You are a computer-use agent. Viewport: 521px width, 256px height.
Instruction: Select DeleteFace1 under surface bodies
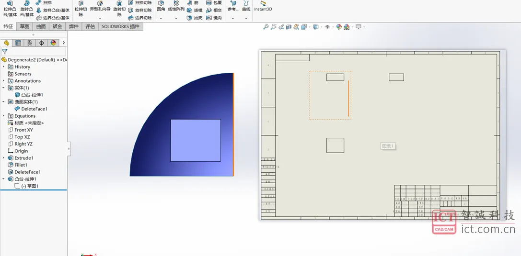click(x=34, y=109)
